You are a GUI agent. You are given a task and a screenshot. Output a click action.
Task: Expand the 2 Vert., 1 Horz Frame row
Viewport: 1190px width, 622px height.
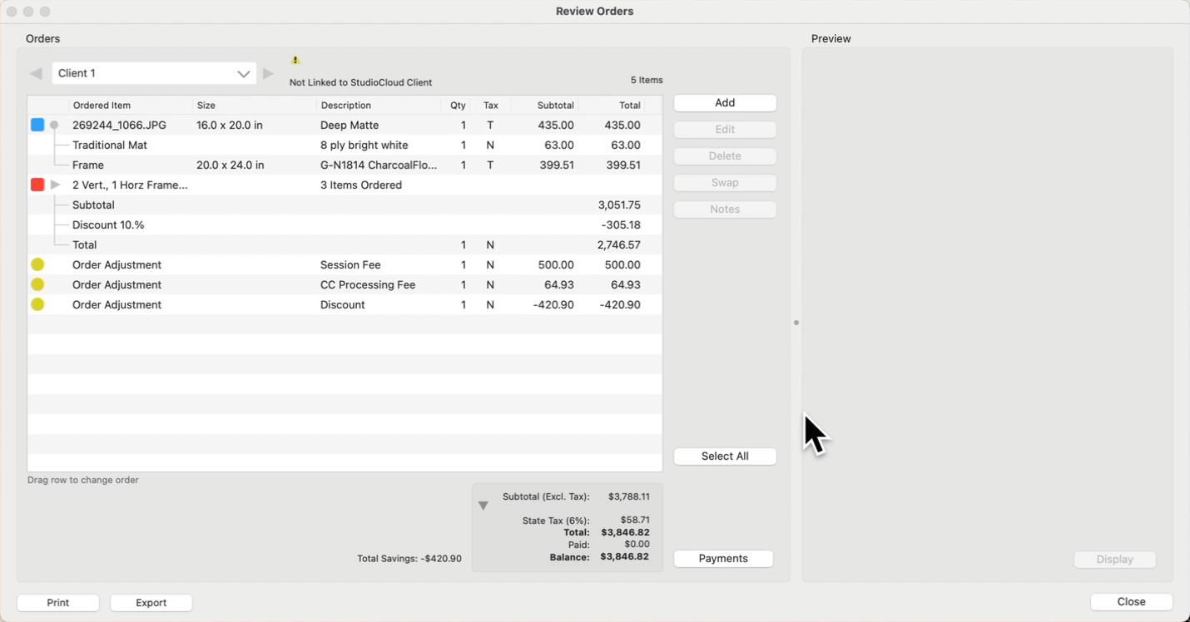coord(56,185)
